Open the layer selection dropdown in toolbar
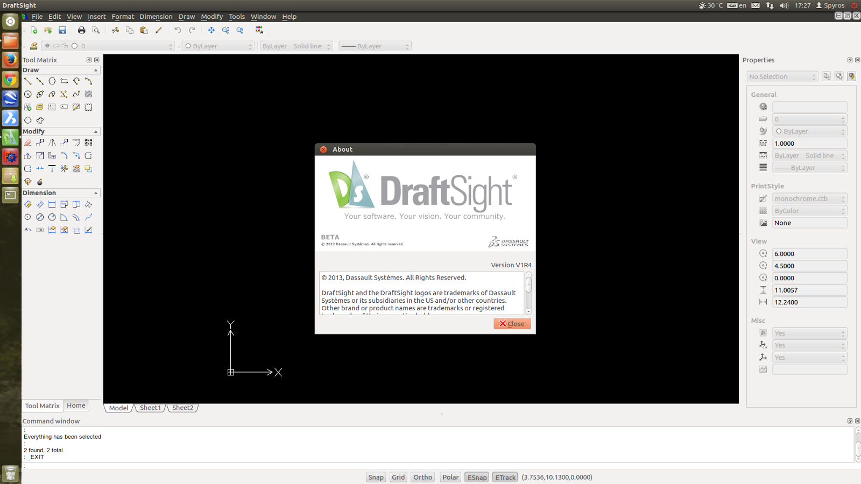861x484 pixels. pyautogui.click(x=108, y=46)
